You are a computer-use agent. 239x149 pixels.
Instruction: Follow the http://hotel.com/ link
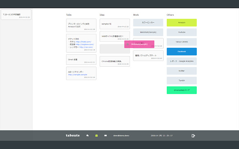pos(83,42)
